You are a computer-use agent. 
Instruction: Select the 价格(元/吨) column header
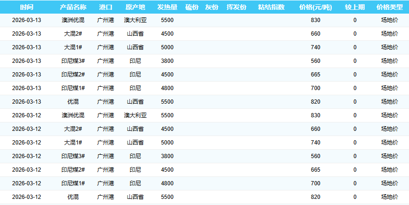pos(315,7)
